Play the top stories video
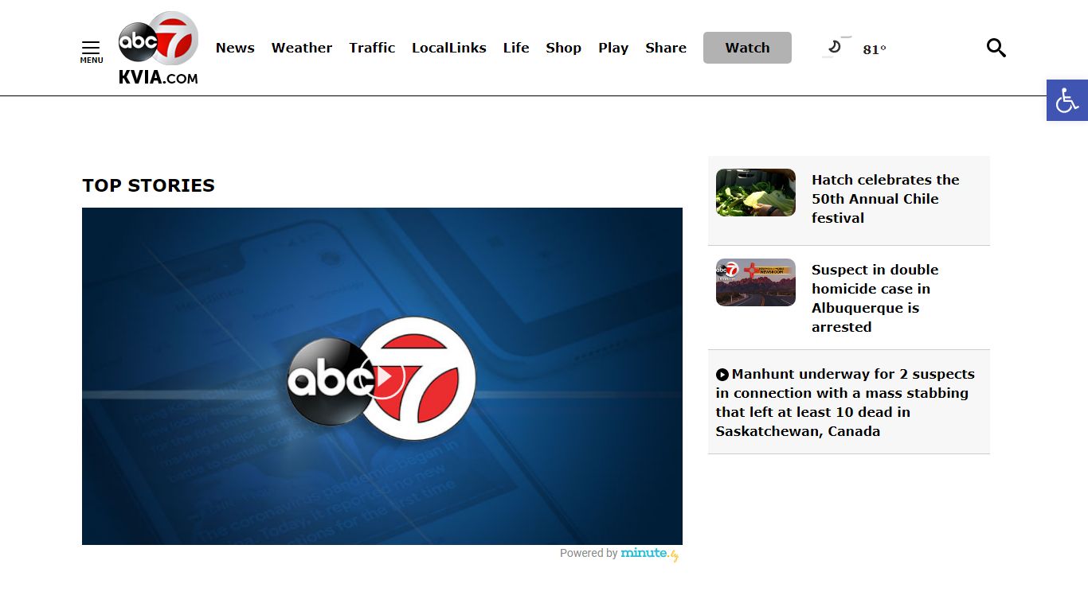This screenshot has width=1088, height=611. pyautogui.click(x=382, y=376)
